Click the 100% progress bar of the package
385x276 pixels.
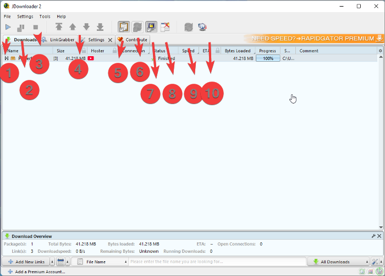268,58
